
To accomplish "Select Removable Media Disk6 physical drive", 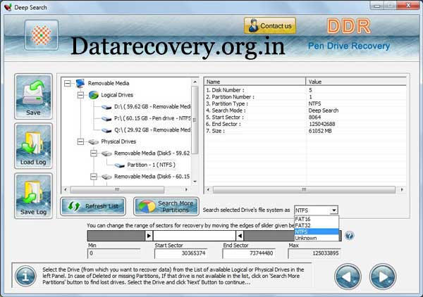I will 152,177.
